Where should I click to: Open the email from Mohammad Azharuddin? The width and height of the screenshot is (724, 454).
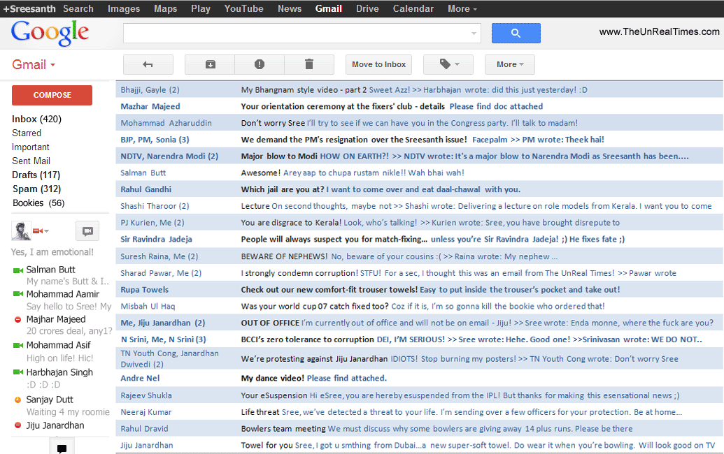click(419, 123)
